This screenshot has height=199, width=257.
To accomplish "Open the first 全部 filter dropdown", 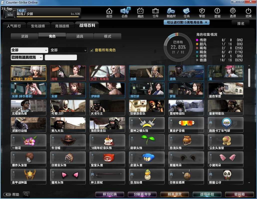I will tap(29, 50).
